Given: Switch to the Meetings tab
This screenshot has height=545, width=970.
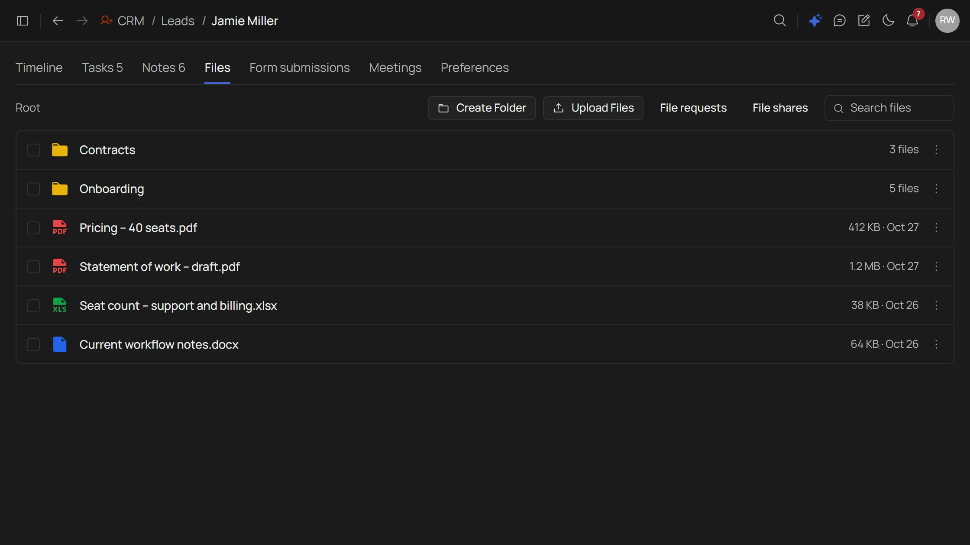Looking at the screenshot, I should (395, 67).
